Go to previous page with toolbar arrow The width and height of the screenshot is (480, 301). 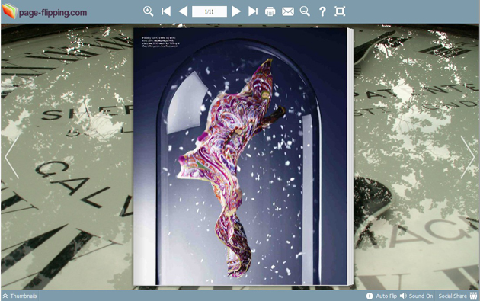click(x=183, y=11)
